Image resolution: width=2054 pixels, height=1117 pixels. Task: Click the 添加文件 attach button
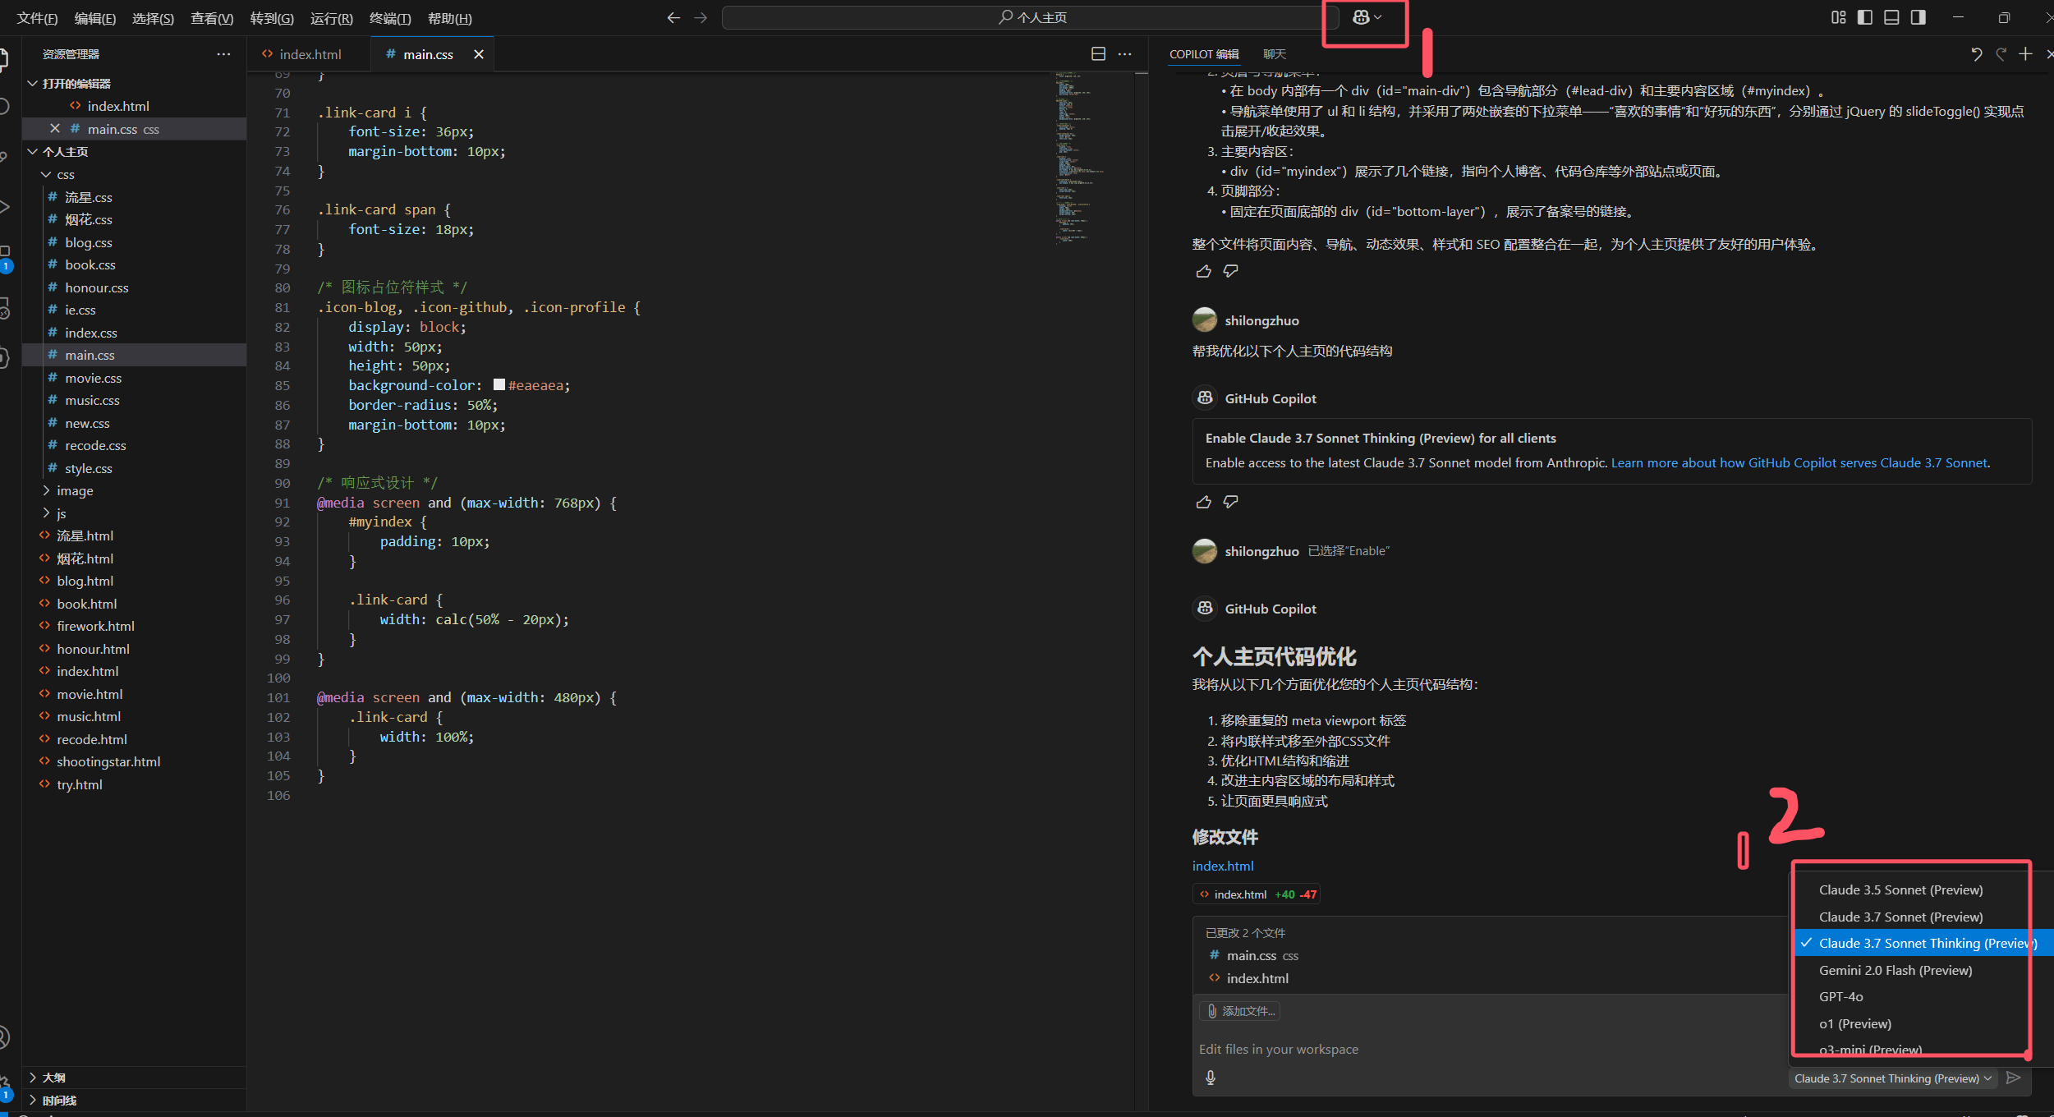tap(1239, 1011)
